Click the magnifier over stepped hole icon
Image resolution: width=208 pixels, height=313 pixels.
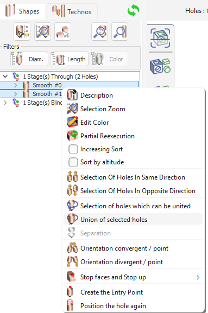(100, 31)
